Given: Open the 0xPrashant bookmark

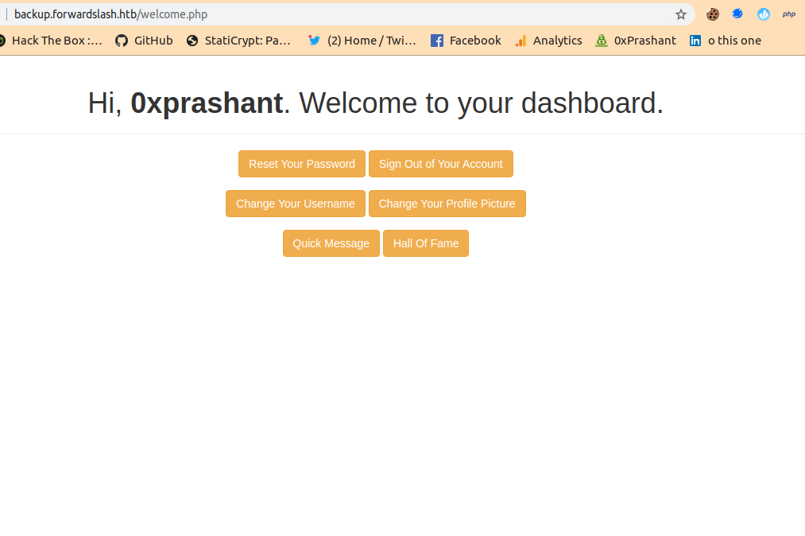Looking at the screenshot, I should (635, 40).
